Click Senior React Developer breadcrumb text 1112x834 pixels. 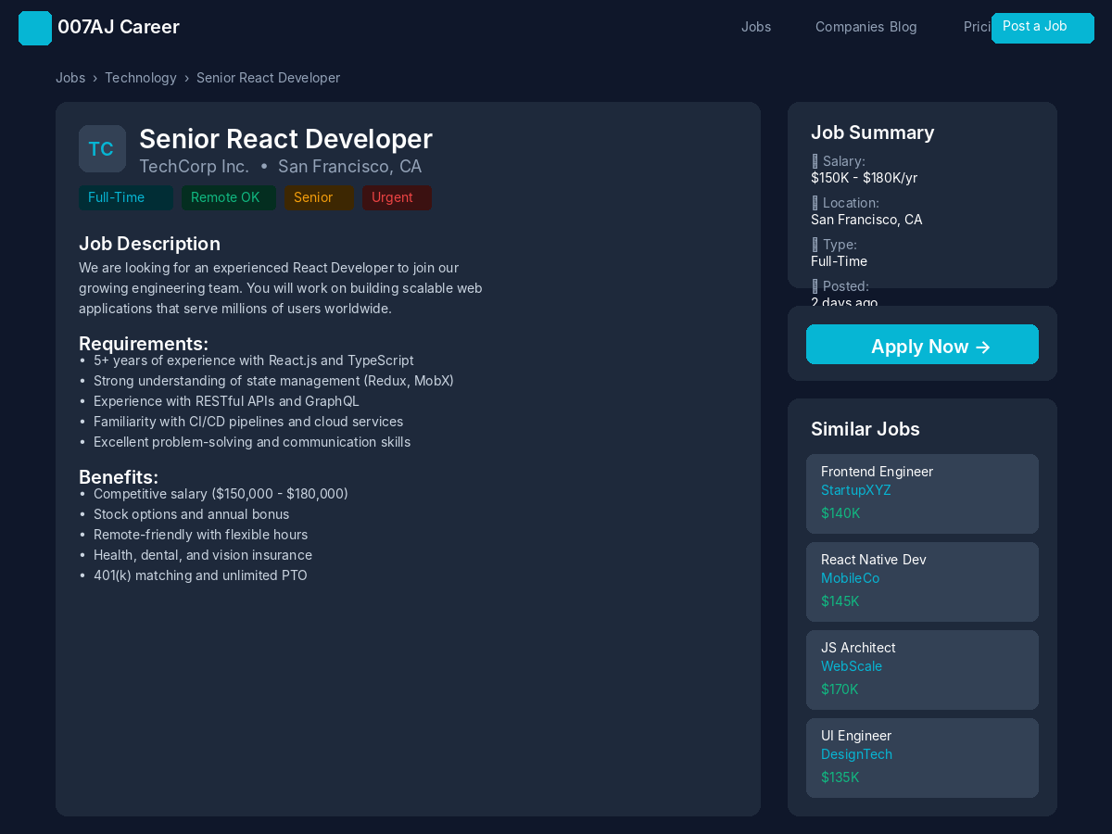click(x=268, y=78)
